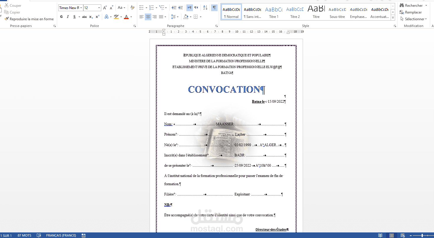This screenshot has width=434, height=238.
Task: Apply strikethrough abc formatting
Action: (x=85, y=17)
